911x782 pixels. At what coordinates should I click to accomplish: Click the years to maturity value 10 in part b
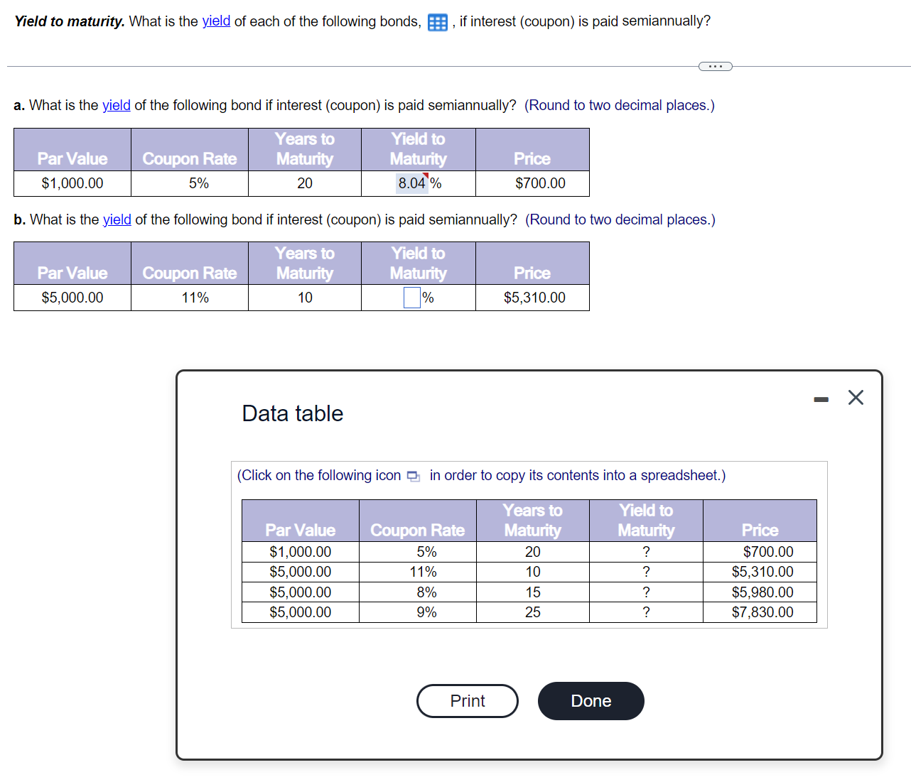[305, 298]
